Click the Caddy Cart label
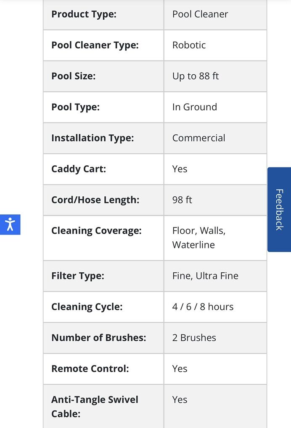Image resolution: width=291 pixels, height=428 pixels. pos(79,169)
